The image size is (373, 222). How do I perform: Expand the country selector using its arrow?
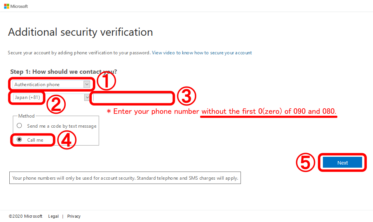pos(87,97)
